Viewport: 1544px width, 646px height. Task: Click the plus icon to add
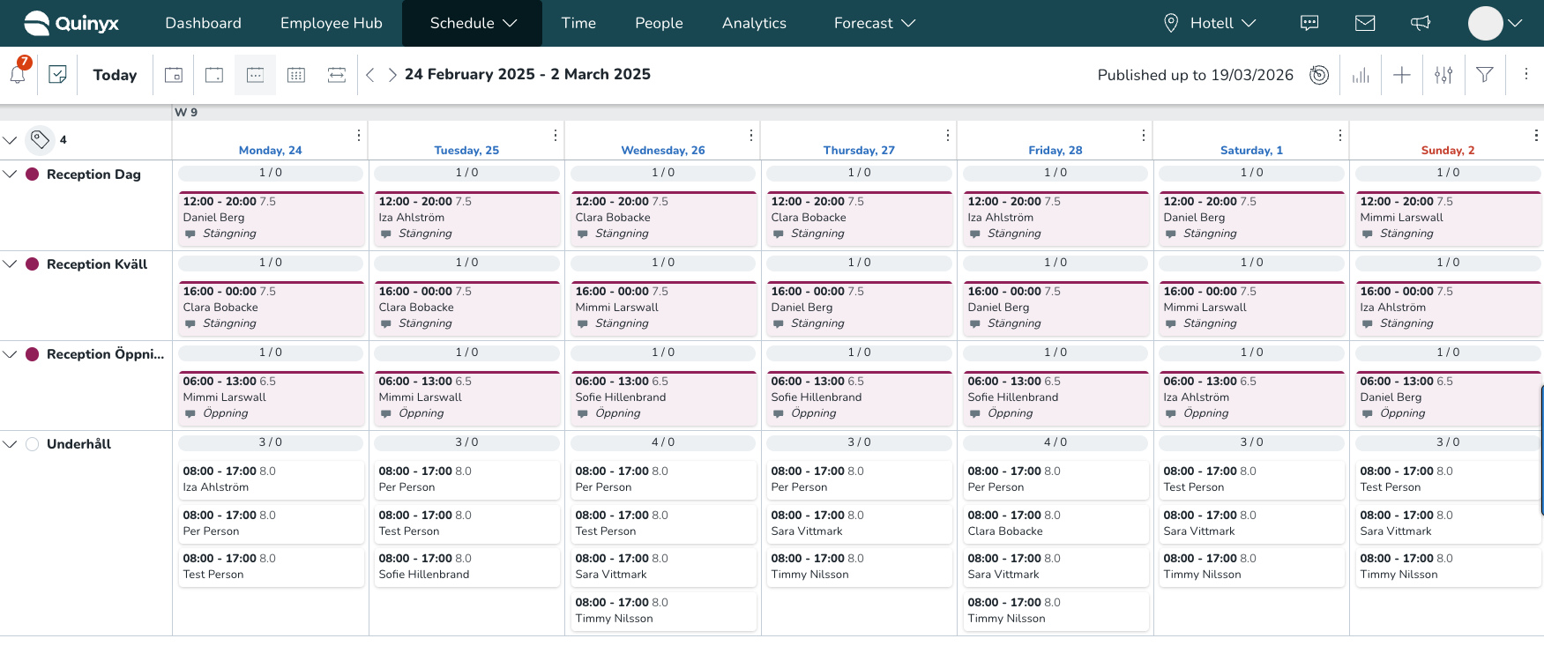pyautogui.click(x=1402, y=75)
